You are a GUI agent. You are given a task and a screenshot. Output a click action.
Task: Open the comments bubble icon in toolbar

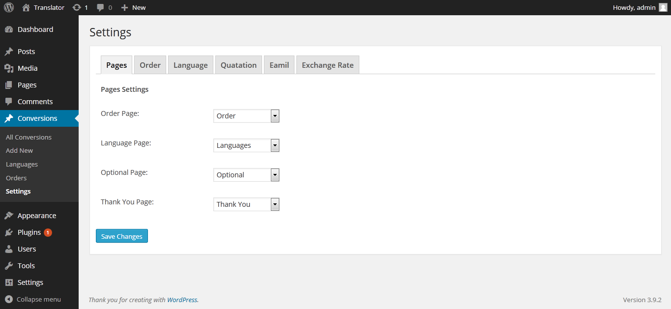101,7
